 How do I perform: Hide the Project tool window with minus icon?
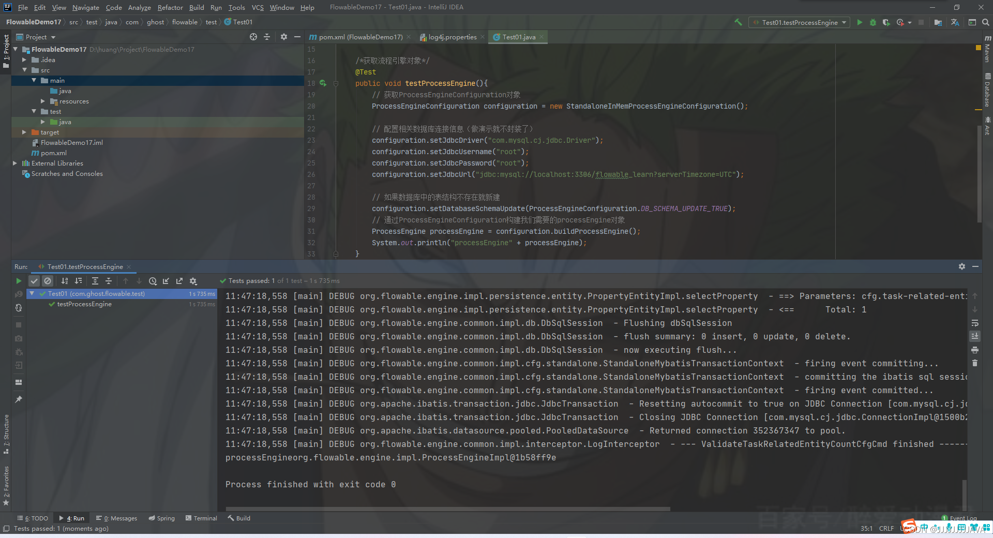(297, 37)
